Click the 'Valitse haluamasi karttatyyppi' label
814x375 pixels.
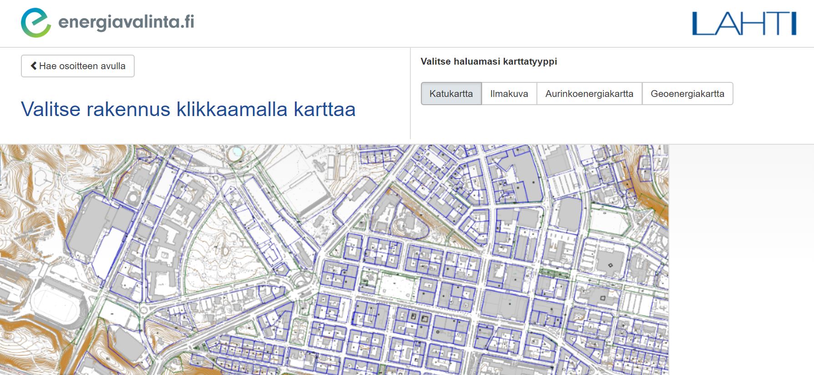pos(488,61)
